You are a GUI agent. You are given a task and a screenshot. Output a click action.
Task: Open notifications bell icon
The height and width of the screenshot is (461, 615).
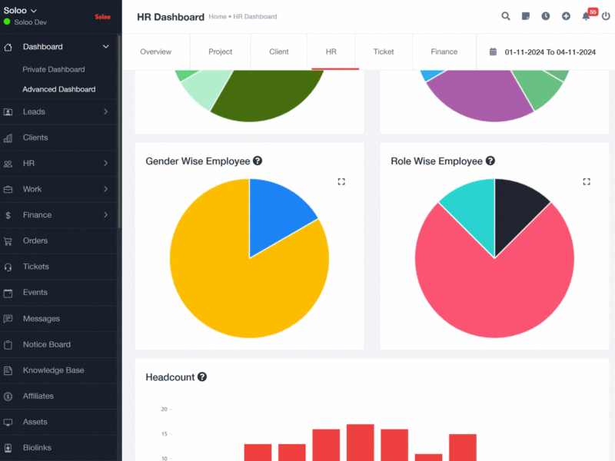(x=586, y=16)
